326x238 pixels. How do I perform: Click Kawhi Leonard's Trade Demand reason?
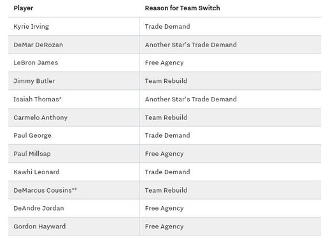(167, 172)
